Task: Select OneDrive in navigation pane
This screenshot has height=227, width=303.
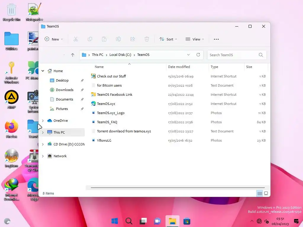Action: click(x=60, y=121)
